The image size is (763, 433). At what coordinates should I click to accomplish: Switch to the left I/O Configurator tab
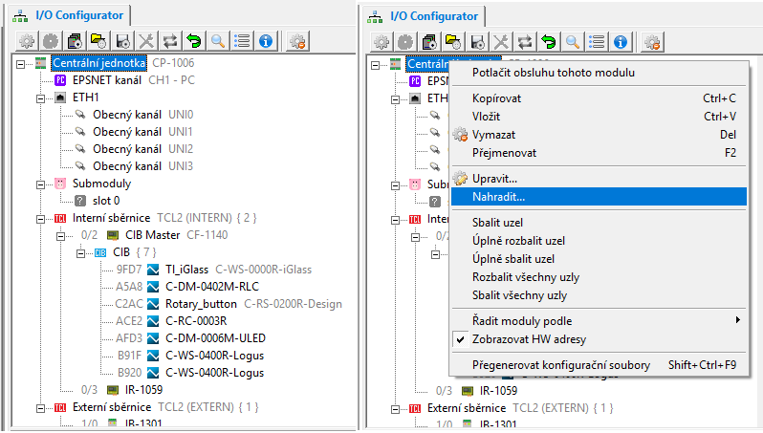[x=69, y=14]
